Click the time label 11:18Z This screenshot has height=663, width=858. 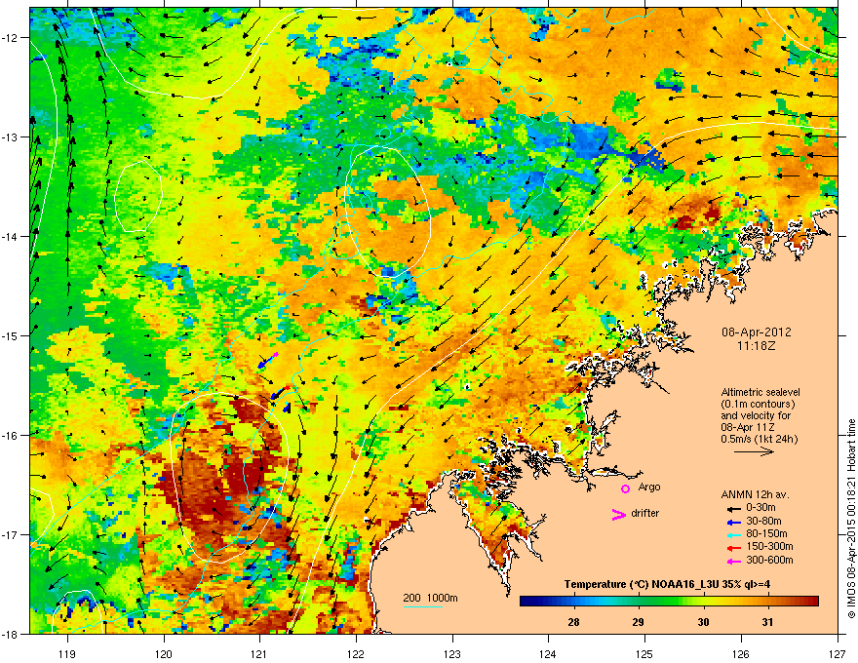(x=757, y=346)
